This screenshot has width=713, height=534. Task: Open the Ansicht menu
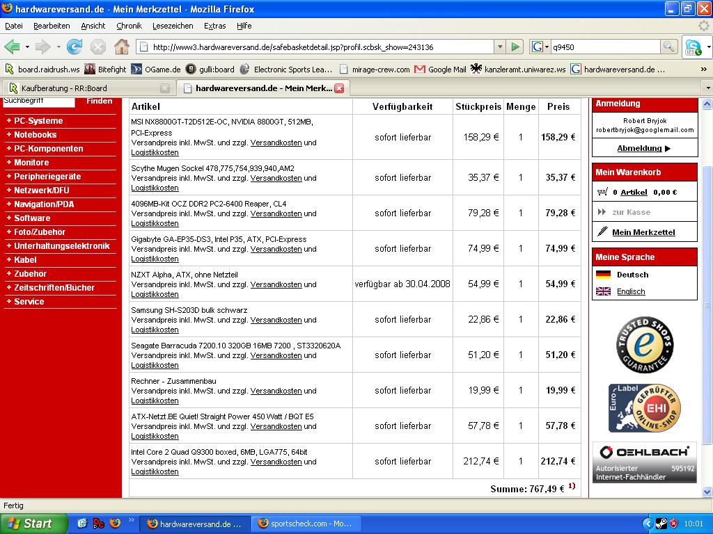tap(93, 26)
